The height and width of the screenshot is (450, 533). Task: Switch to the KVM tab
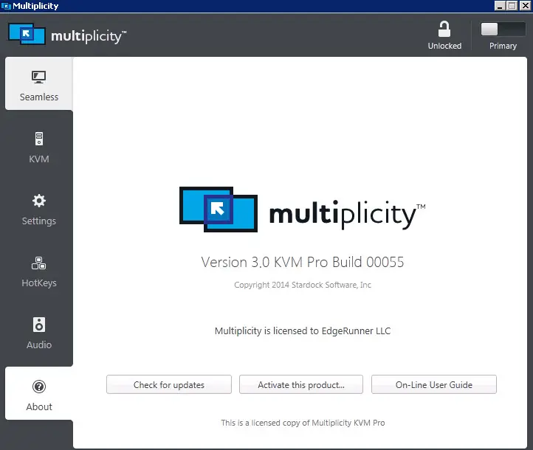(x=38, y=148)
